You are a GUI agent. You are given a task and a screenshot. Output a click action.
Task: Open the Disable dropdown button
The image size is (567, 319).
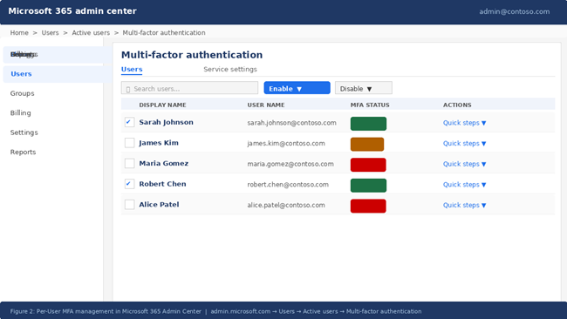(364, 88)
